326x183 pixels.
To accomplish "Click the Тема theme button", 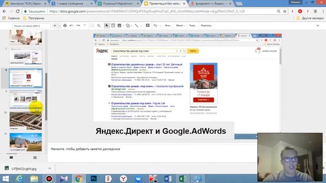I will (193, 25).
